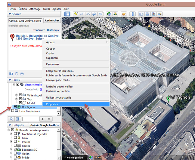
Task: Click the red pin of Uni Mail result
Action: (x=12, y=37)
